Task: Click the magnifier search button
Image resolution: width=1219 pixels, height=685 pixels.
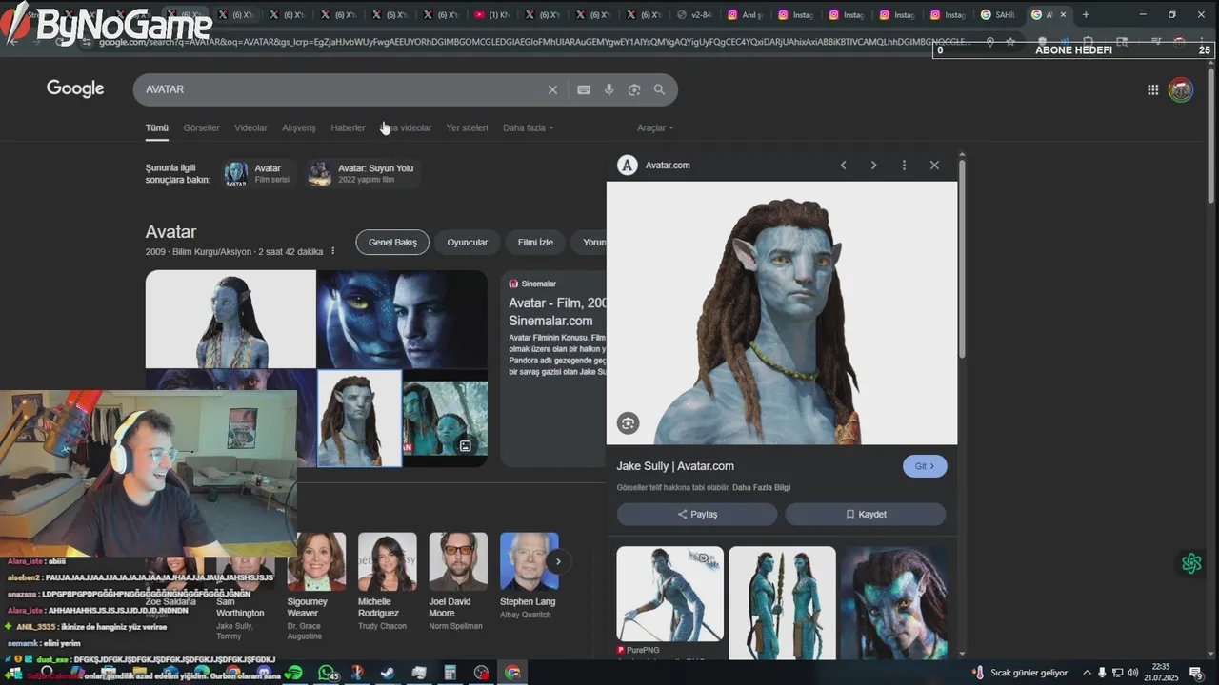Action: click(x=659, y=89)
